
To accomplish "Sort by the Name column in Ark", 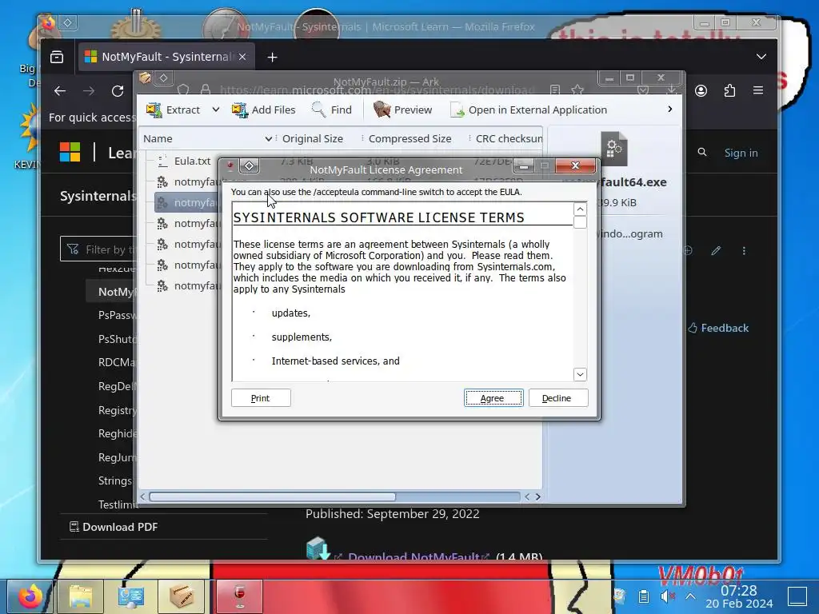I will 207,138.
